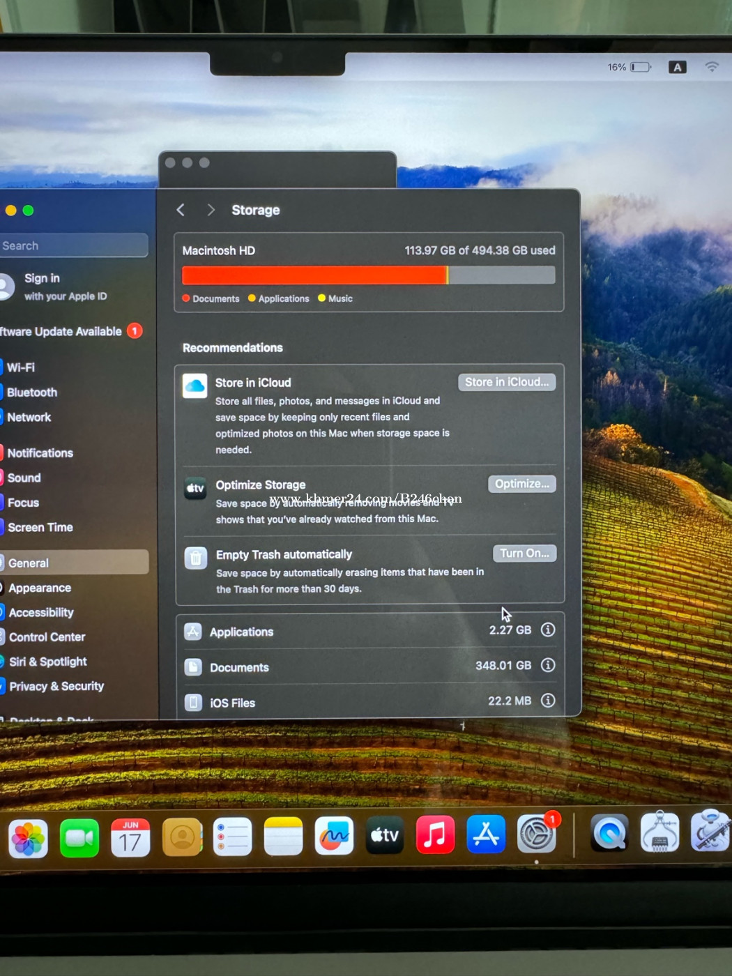The width and height of the screenshot is (732, 976).
Task: Click the "22.2 MB" iOS Files size
Action: coord(510,701)
